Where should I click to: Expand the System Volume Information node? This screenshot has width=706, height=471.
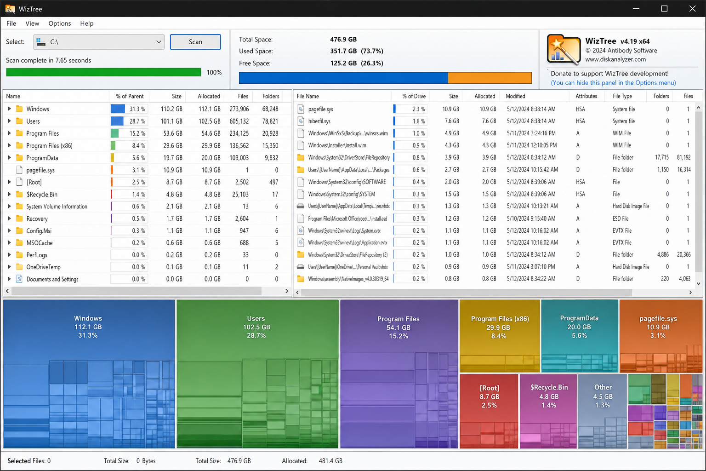click(x=9, y=207)
